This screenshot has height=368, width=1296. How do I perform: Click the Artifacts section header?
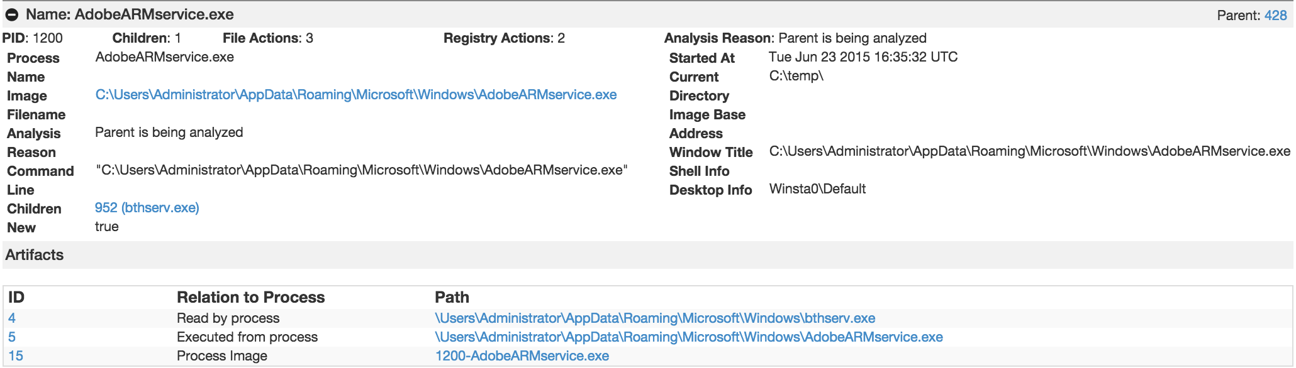coord(35,255)
